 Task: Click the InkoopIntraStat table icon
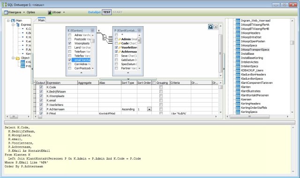click(x=238, y=37)
